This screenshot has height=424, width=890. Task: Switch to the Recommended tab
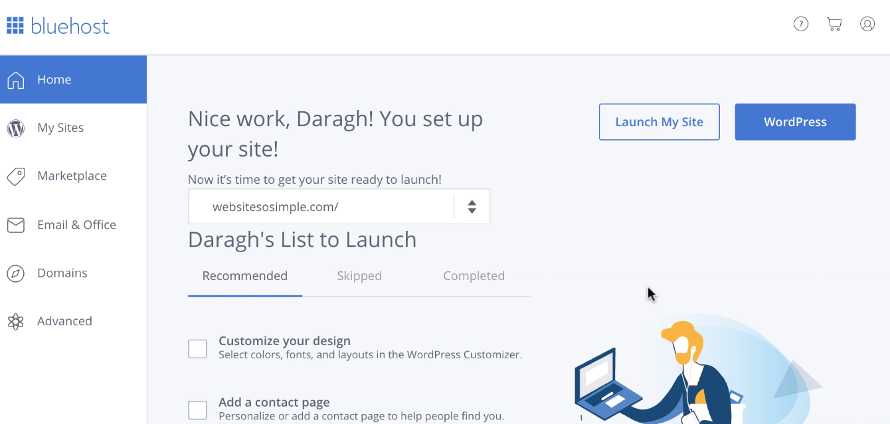click(245, 276)
